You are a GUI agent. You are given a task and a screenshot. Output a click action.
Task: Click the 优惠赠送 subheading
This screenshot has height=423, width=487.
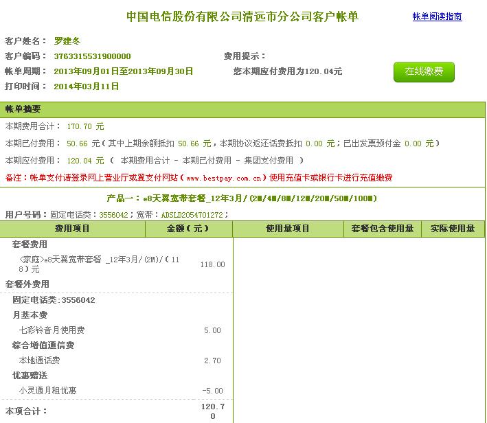click(x=30, y=376)
